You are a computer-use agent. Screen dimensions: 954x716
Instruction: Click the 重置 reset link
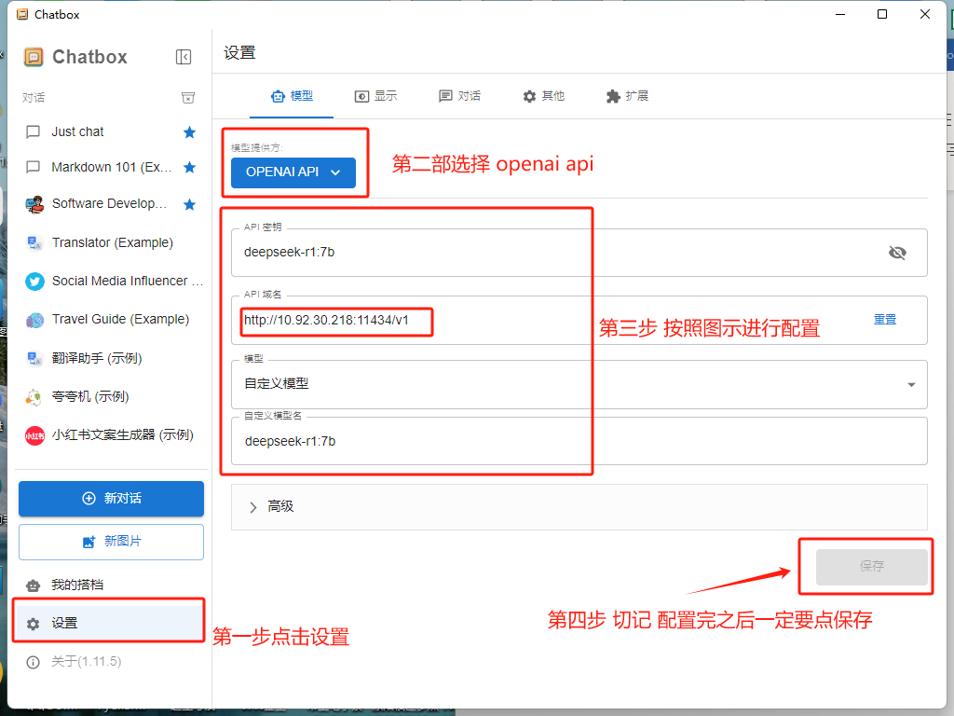(885, 319)
